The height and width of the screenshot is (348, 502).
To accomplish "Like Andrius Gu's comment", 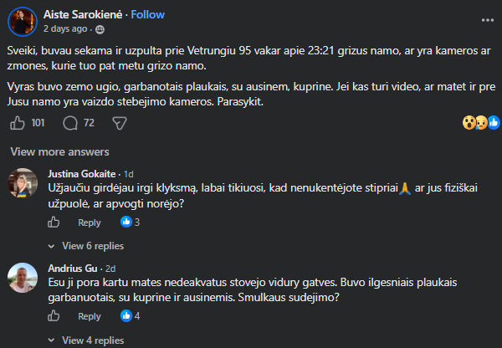I will click(x=54, y=316).
